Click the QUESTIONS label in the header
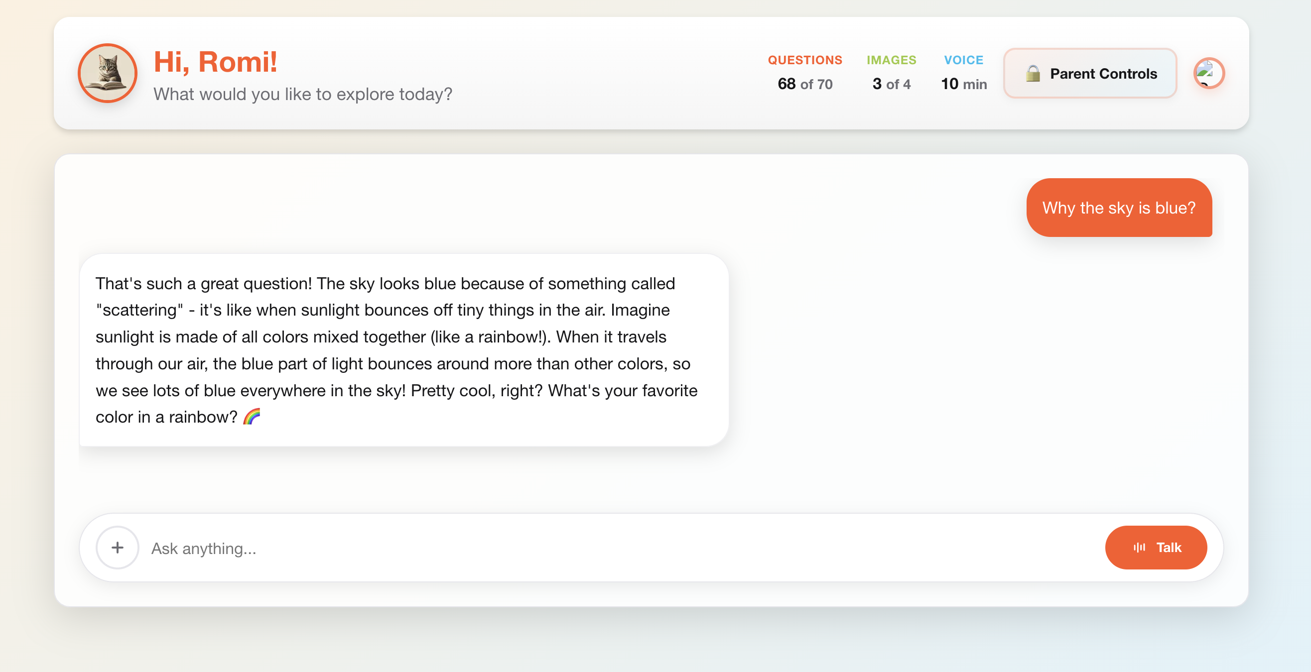Image resolution: width=1311 pixels, height=672 pixels. coord(804,60)
